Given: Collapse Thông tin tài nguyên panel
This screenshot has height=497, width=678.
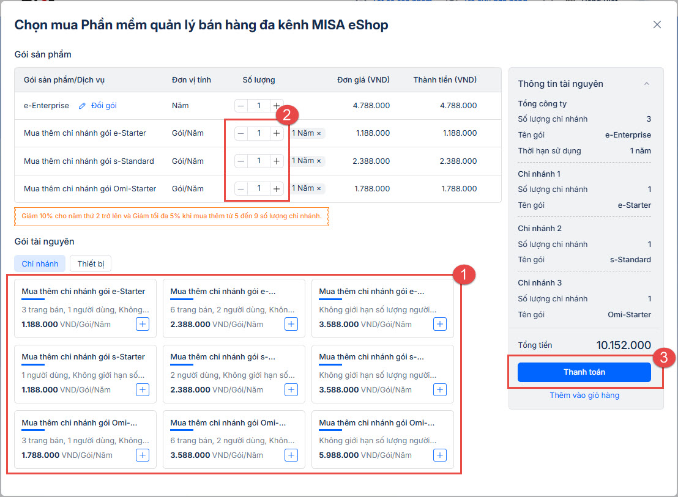Looking at the screenshot, I should coord(646,84).
